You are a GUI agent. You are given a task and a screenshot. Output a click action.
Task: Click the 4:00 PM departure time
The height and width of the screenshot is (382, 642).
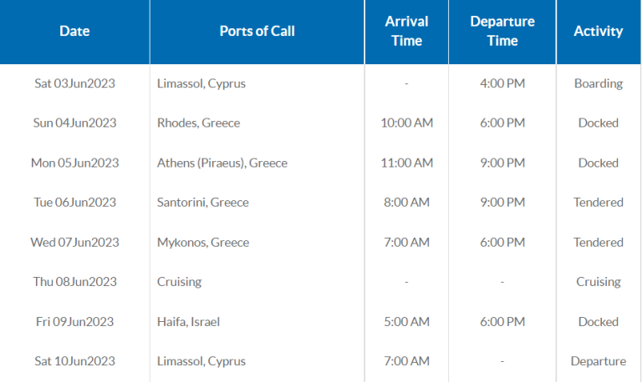502,83
